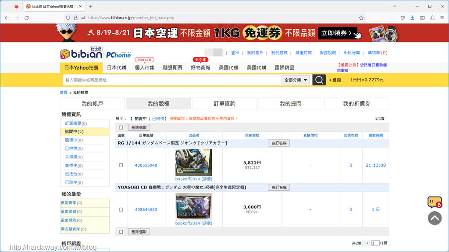Click the tracking protection shield icon
Screen dimensions: 449x252
pyautogui.click(x=68, y=17)
